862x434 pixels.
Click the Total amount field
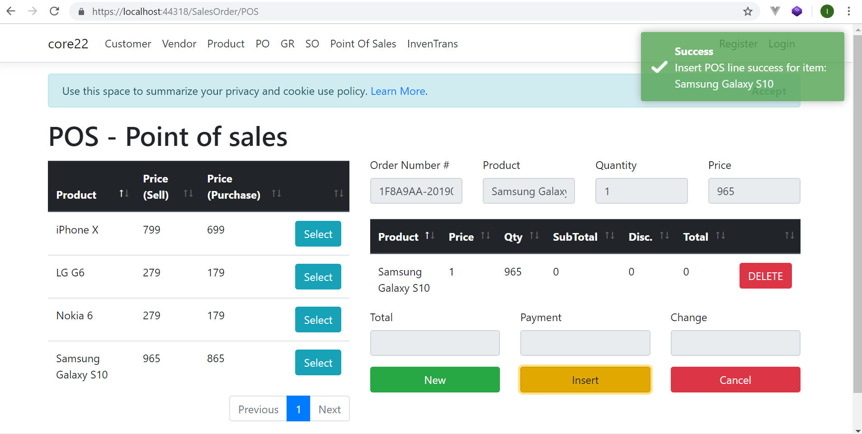tap(435, 343)
